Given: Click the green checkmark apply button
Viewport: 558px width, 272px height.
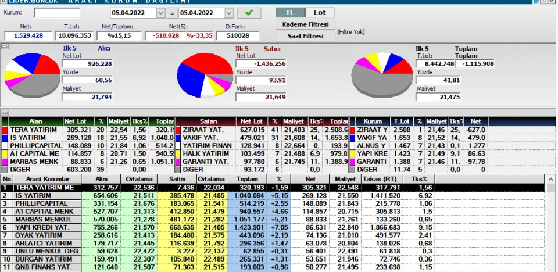Looking at the screenshot, I should (249, 13).
